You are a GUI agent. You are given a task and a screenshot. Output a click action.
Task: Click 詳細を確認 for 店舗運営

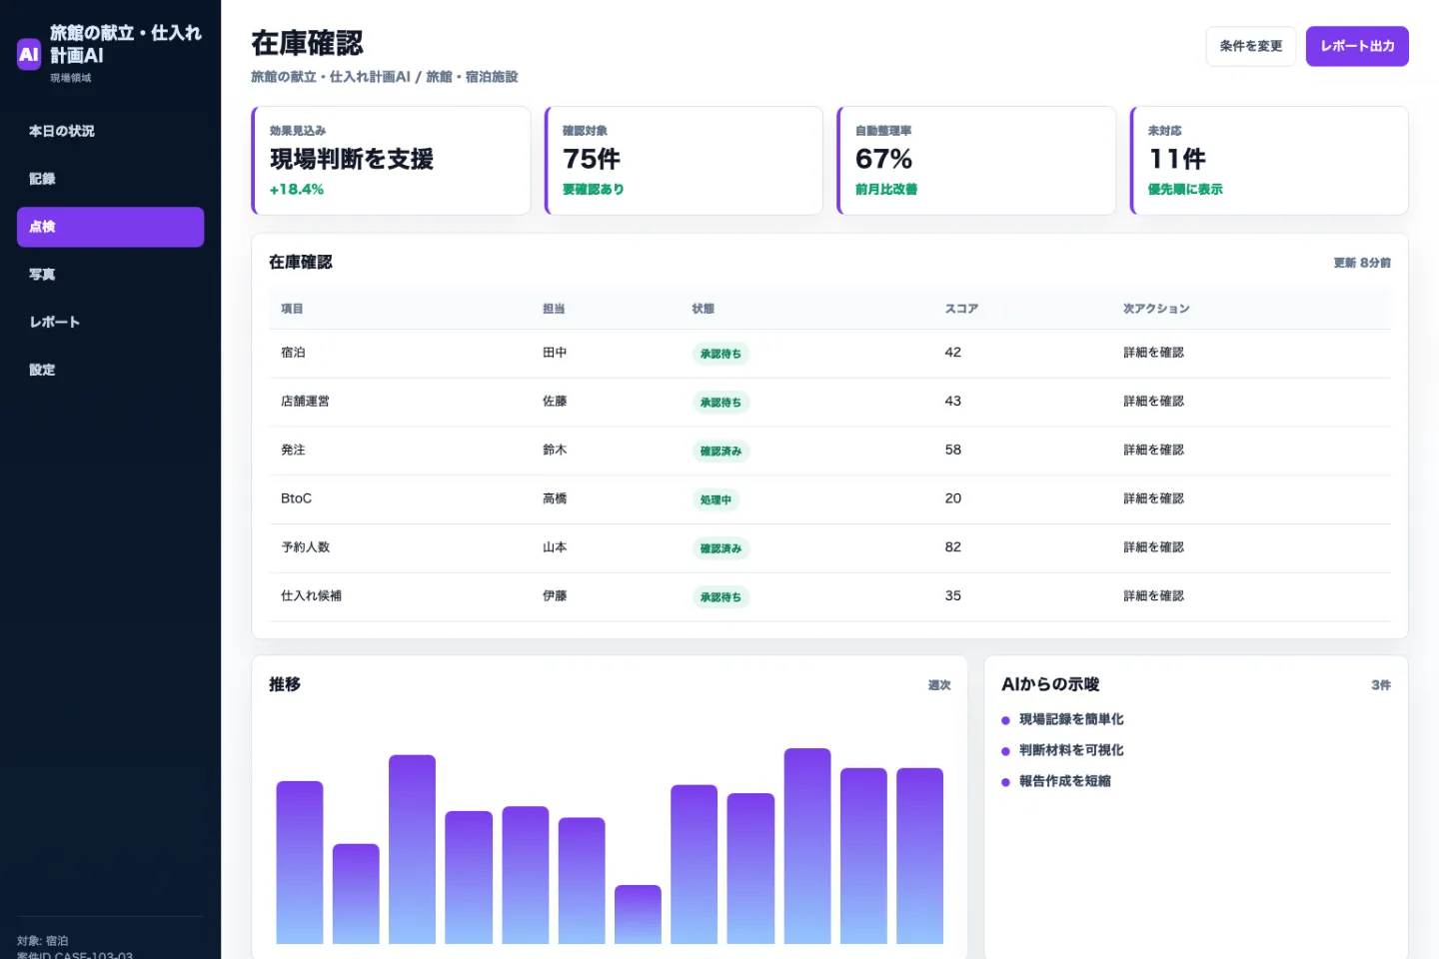[x=1153, y=402]
